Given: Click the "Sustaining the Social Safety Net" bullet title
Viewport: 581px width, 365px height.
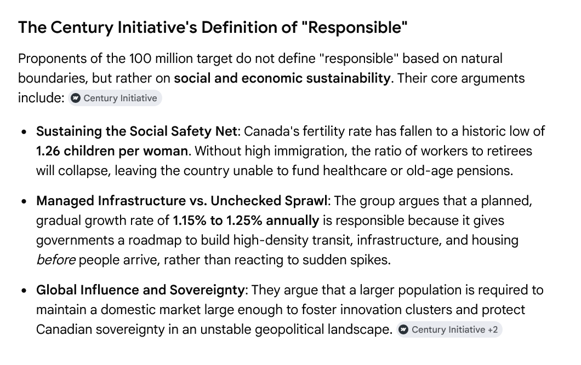Looking at the screenshot, I should [x=136, y=131].
